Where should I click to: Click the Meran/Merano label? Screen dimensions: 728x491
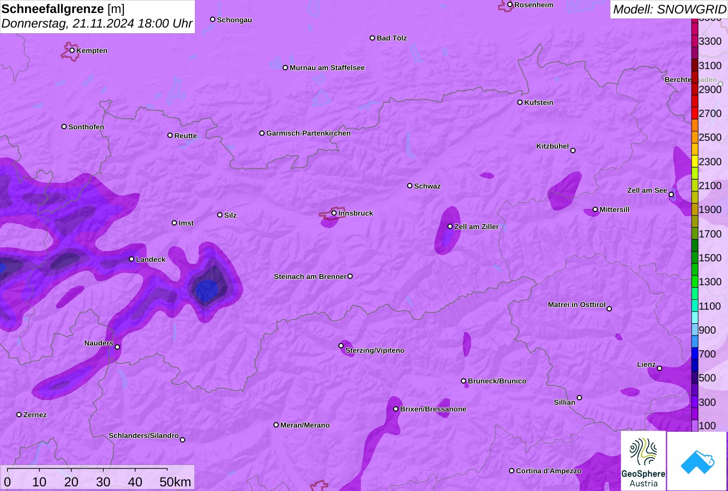point(305,425)
